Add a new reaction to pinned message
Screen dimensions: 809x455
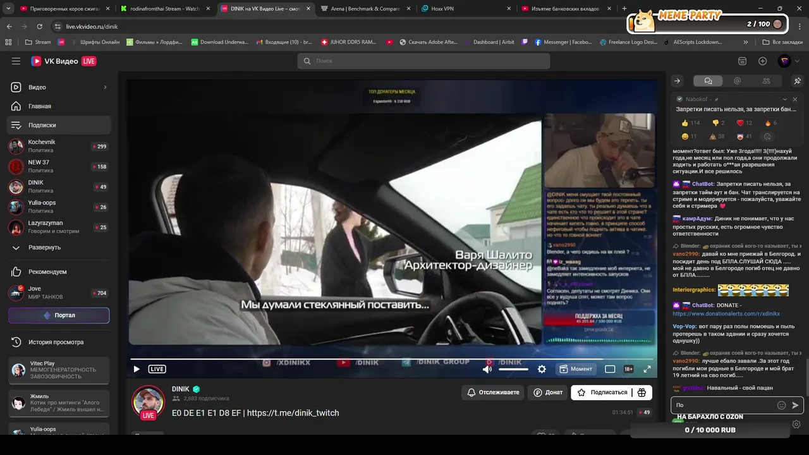pos(767,136)
